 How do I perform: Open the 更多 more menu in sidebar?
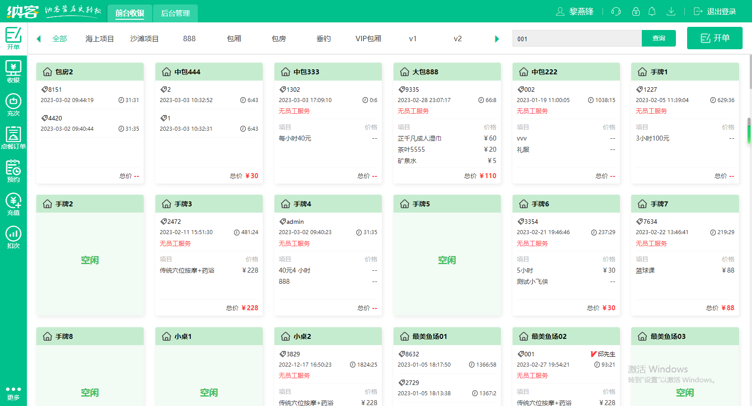point(13,393)
